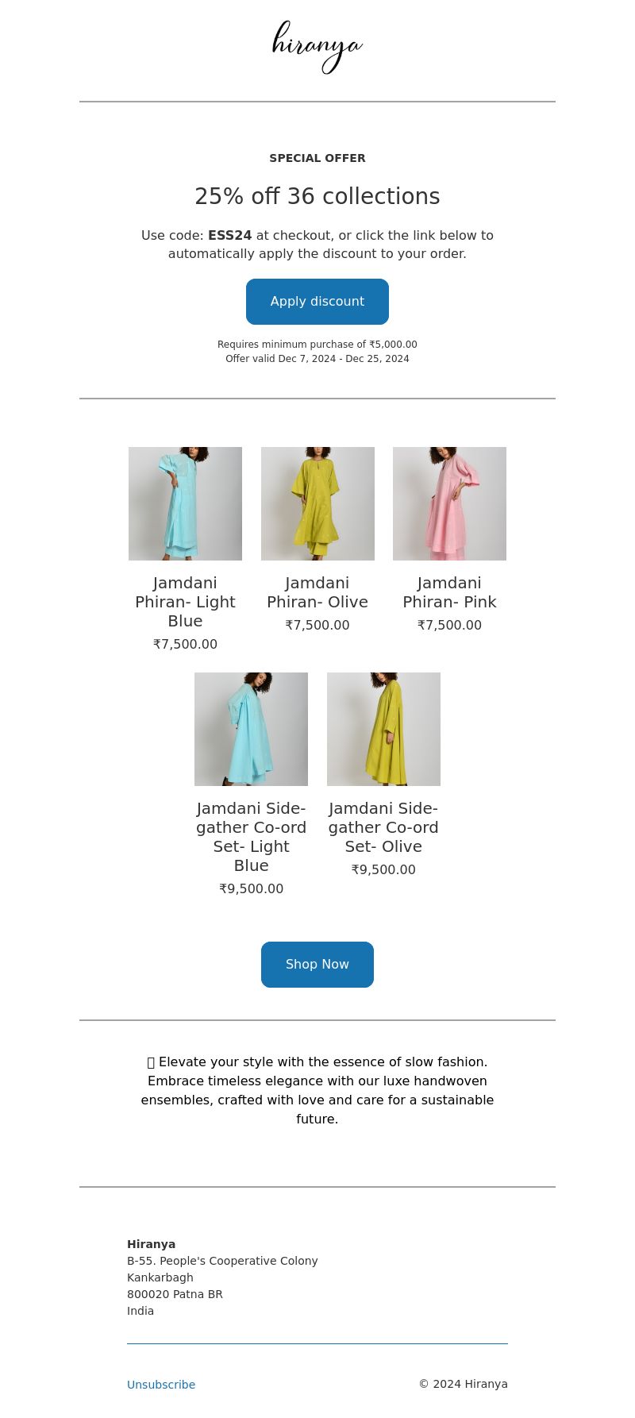Open the Jamdani Phiran Light Blue photo
Screen dimensions: 635x1418
click(185, 503)
